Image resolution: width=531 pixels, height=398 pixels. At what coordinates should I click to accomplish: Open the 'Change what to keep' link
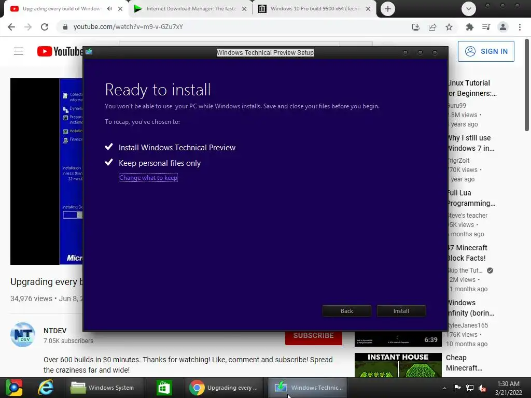(148, 177)
